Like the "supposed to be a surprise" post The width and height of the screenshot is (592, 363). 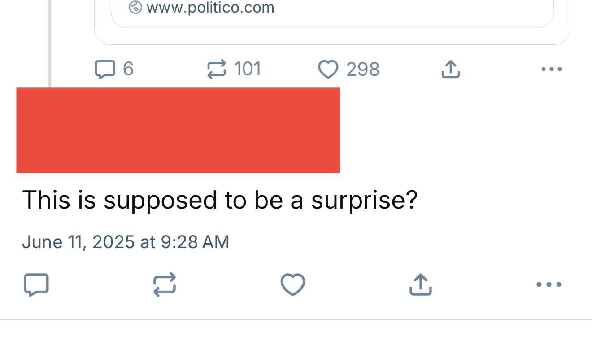[292, 285]
